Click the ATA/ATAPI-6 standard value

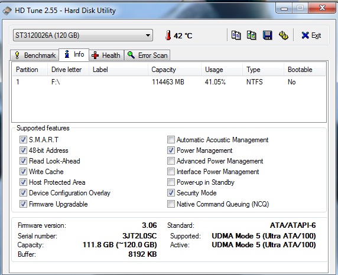pyautogui.click(x=292, y=225)
